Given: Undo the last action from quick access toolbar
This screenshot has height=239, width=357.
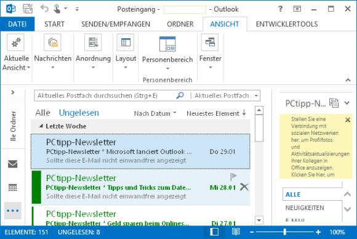Looking at the screenshot, I should coord(44,9).
